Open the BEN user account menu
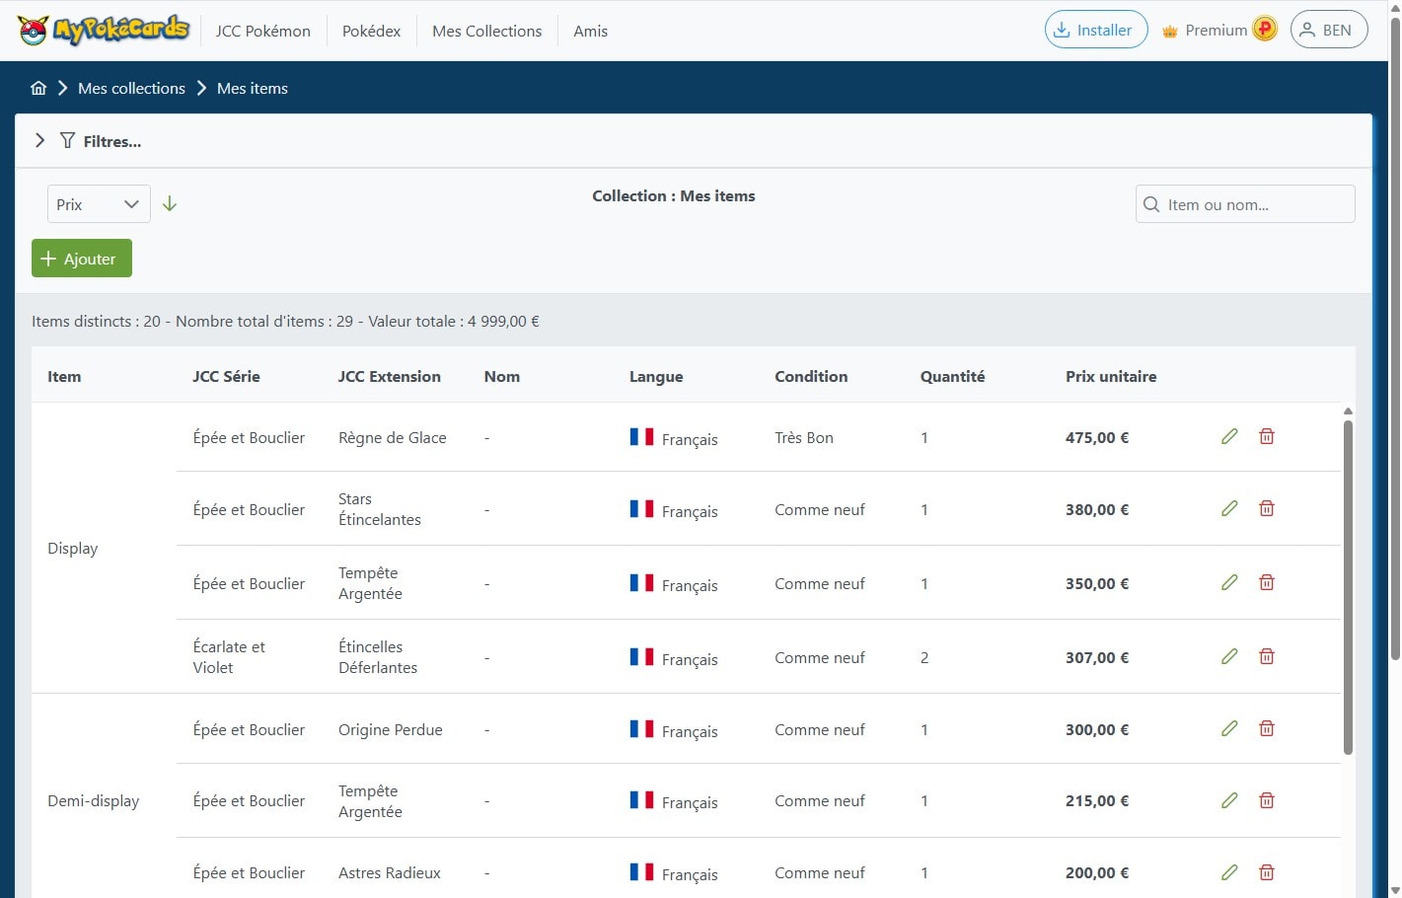The height and width of the screenshot is (898, 1402). click(1328, 30)
